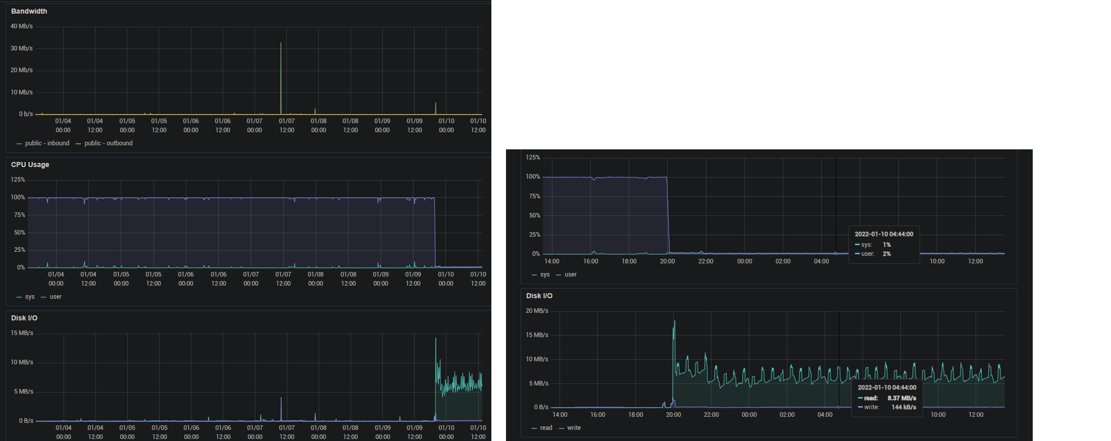Toggle the "public - outbound" legend series
This screenshot has width=1111, height=441.
pyautogui.click(x=108, y=143)
